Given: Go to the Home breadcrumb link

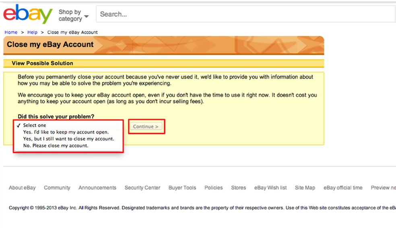Looking at the screenshot, I should [x=11, y=32].
